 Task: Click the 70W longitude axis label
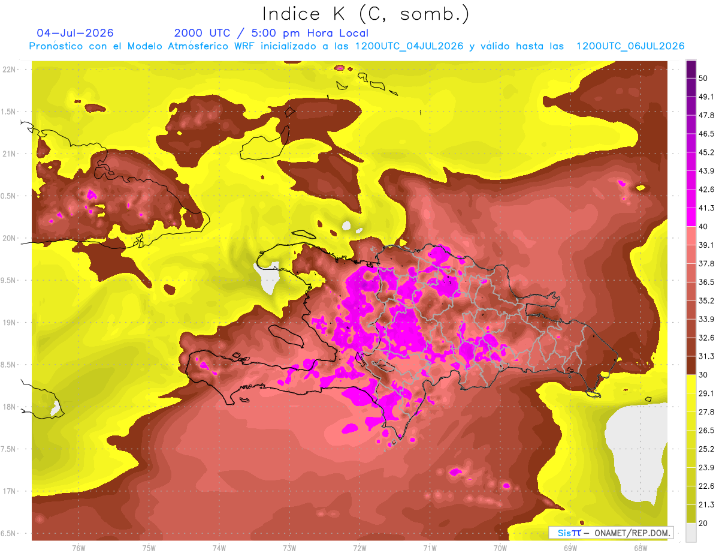point(500,548)
